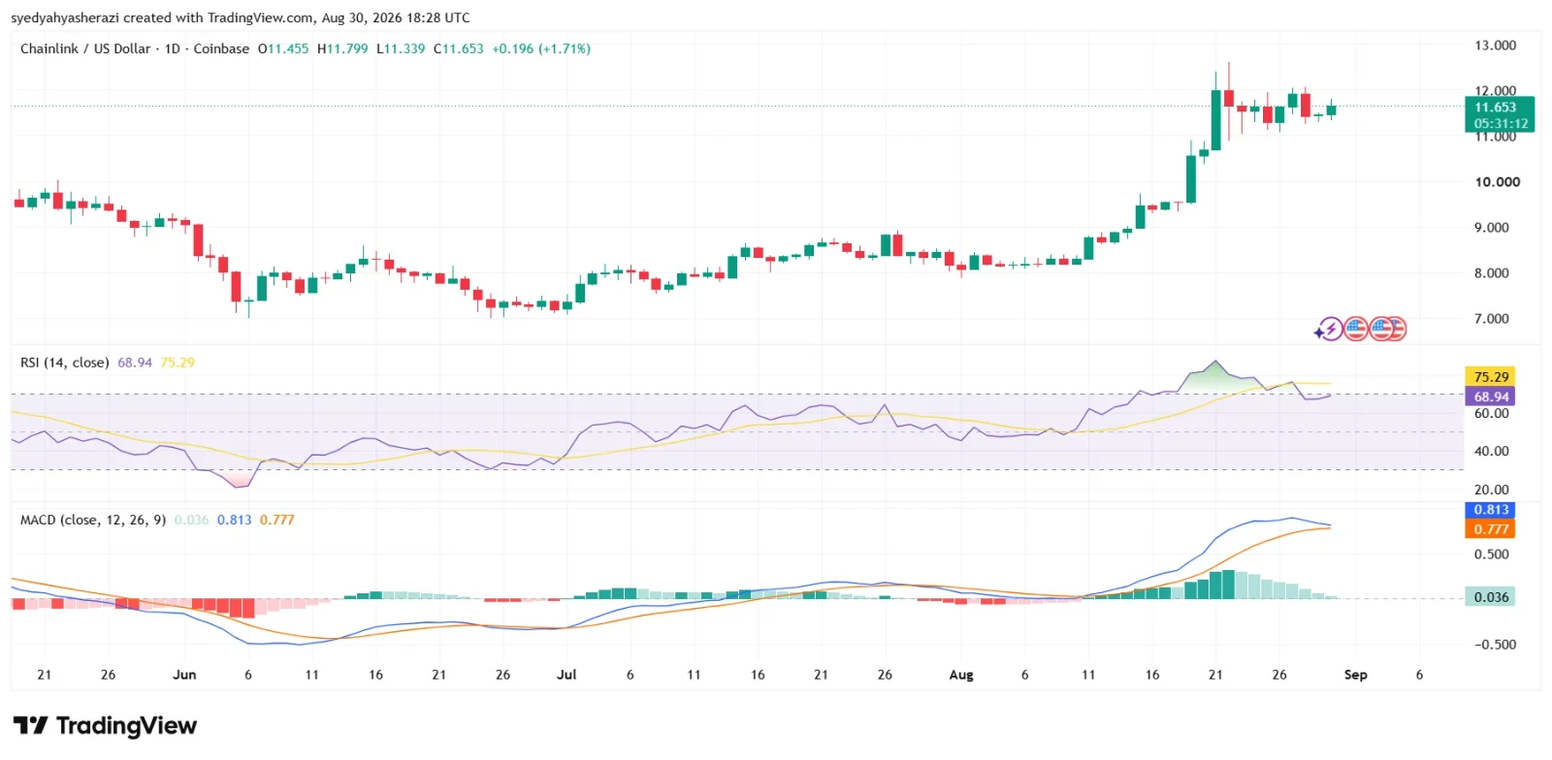Click the "Jul" label on the time axis
This screenshot has width=1552, height=760.
click(566, 675)
